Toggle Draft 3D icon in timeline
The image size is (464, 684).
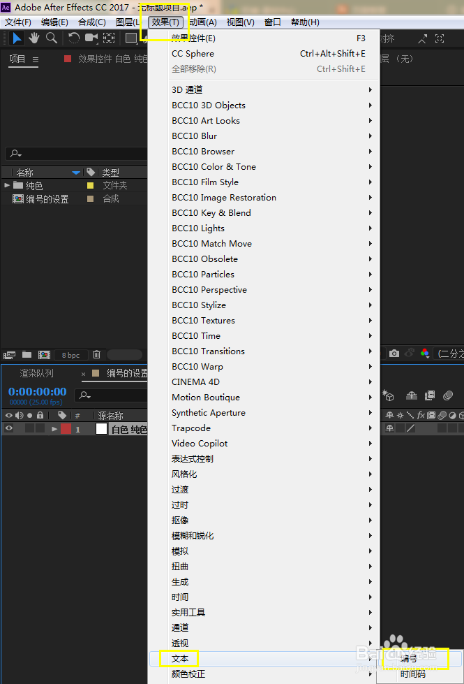pos(388,396)
